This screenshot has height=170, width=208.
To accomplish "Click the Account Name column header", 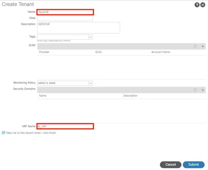I will (x=161, y=52).
